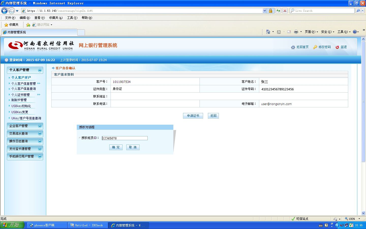Screen dimensions: 366x229
Task: Open the 100% zoom level control
Action: (x=352, y=219)
